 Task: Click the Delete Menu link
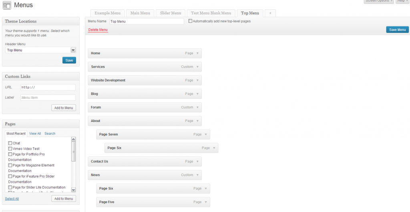[98, 30]
